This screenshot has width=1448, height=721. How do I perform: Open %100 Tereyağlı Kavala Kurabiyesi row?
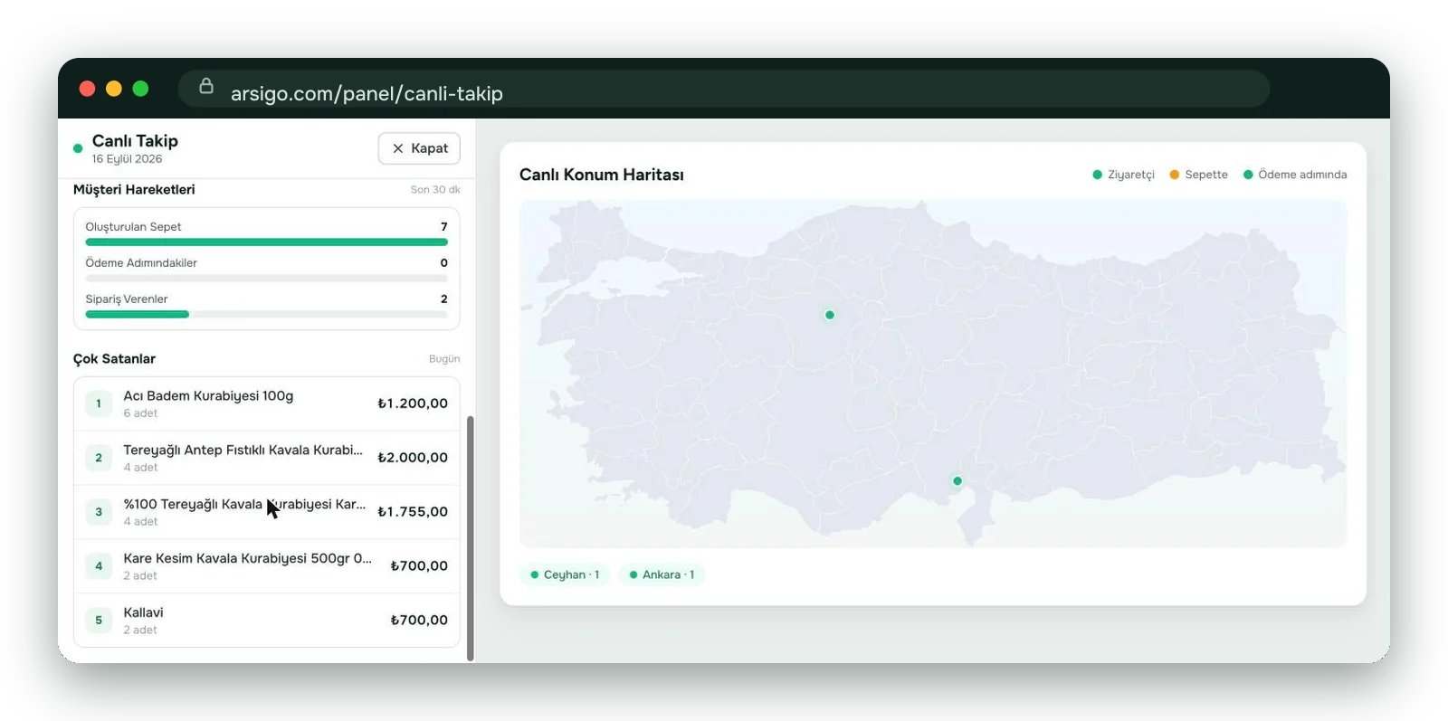(267, 512)
